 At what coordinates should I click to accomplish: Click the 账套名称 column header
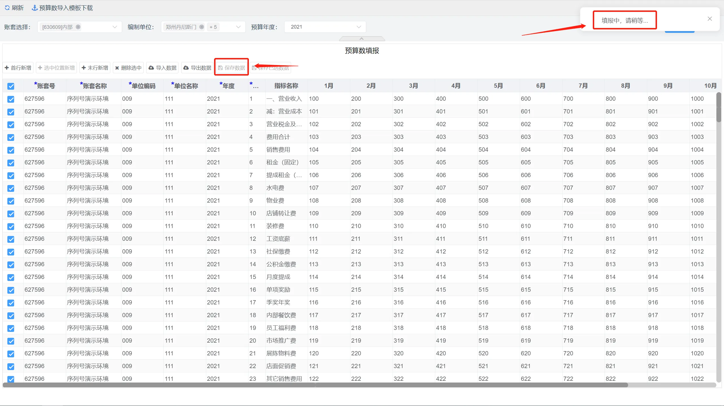click(94, 86)
